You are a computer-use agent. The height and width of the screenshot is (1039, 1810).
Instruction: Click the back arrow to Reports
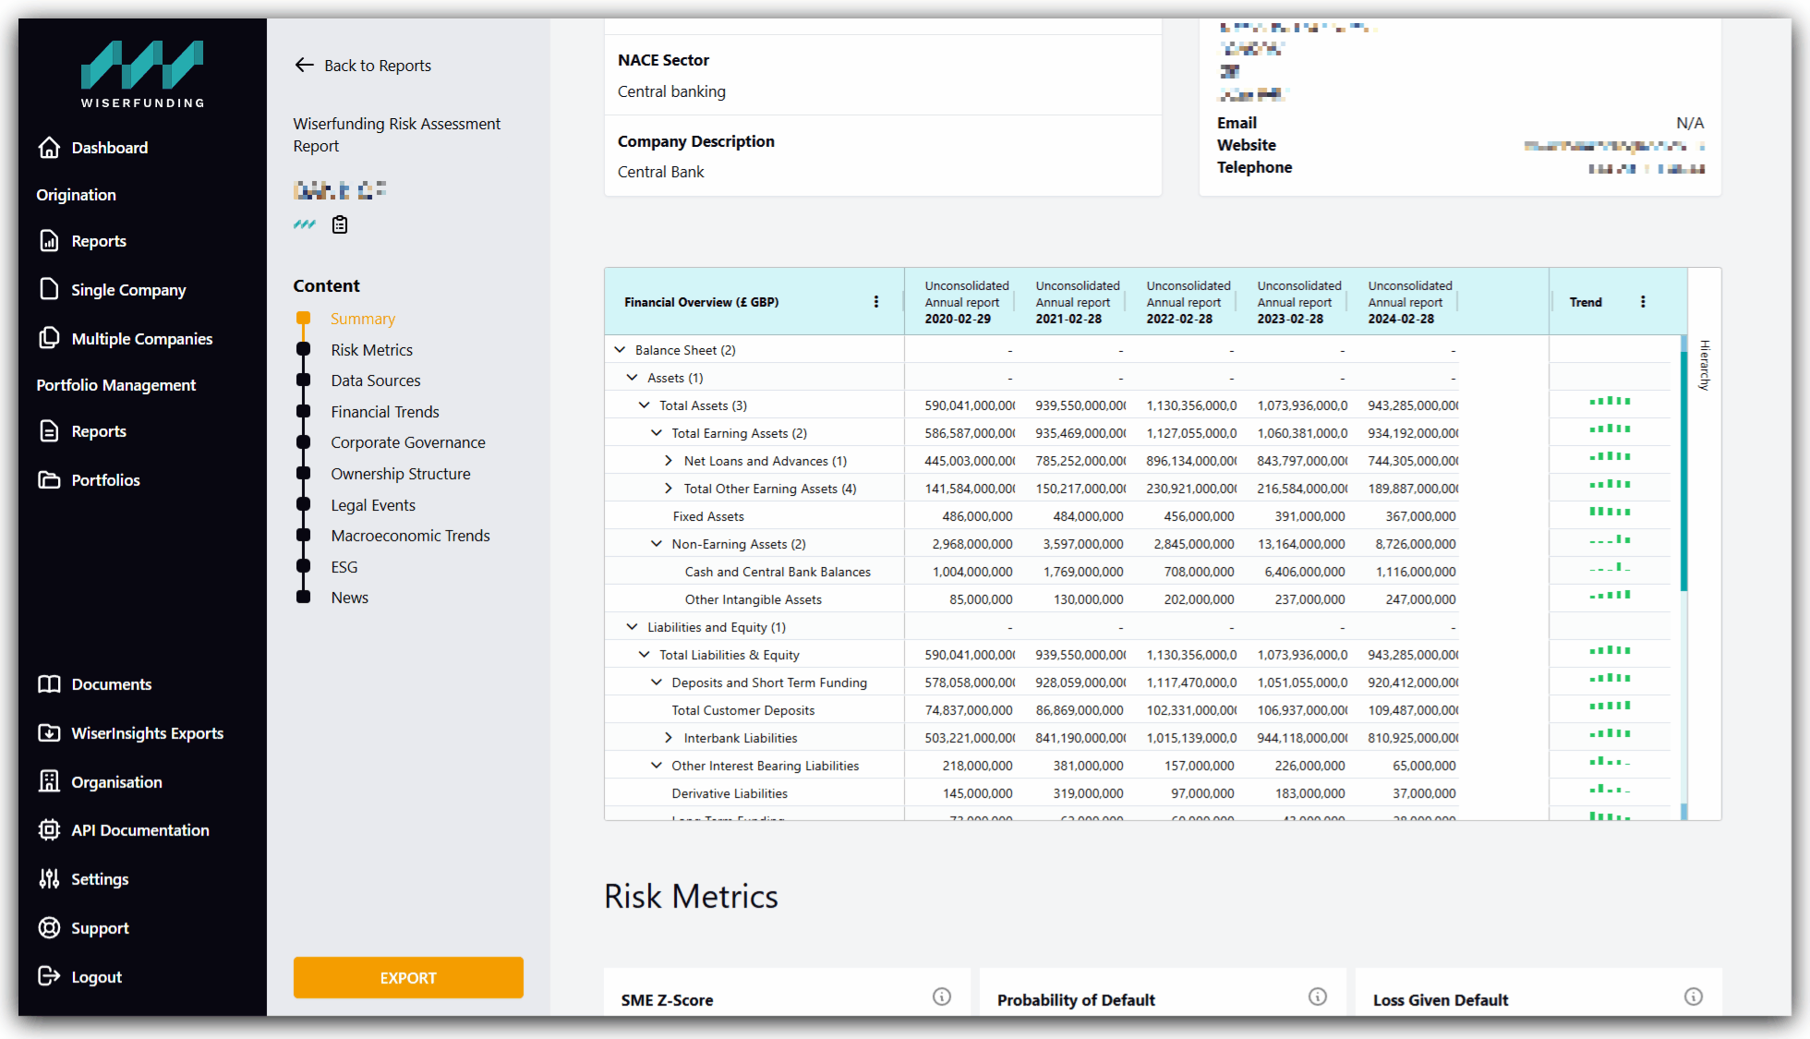(x=305, y=65)
